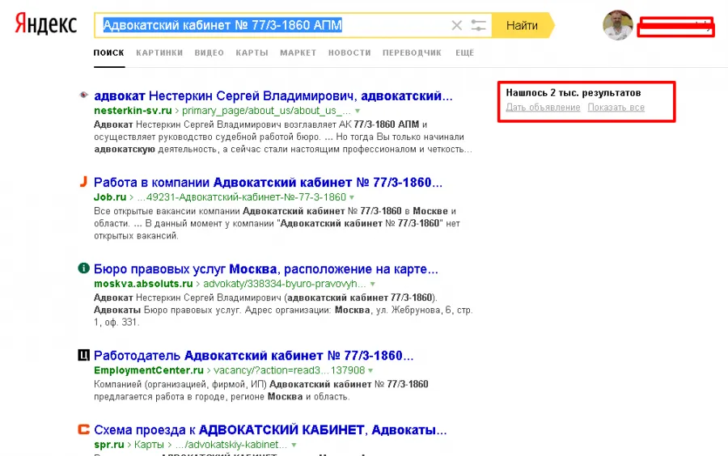The width and height of the screenshot is (728, 456).
Task: Open user profile avatar photo
Action: pos(617,25)
